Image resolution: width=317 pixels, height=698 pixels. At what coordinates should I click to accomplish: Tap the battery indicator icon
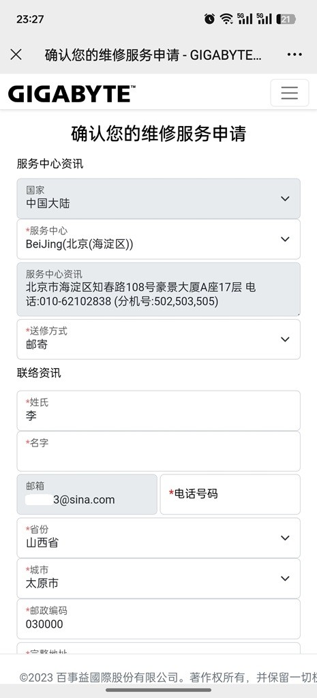[286, 19]
